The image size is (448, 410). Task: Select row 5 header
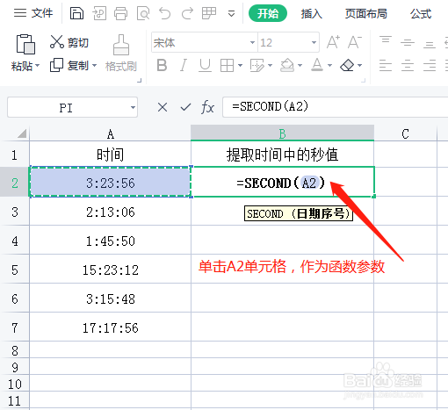click(x=15, y=270)
